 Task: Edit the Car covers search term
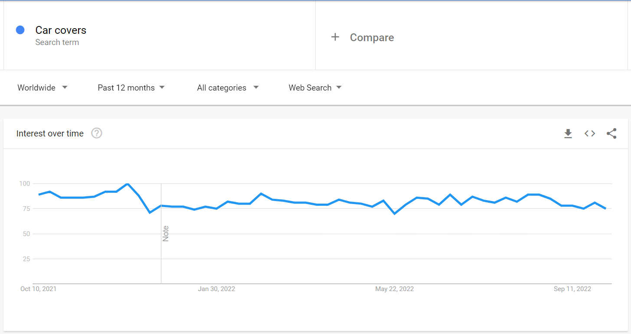(x=61, y=30)
